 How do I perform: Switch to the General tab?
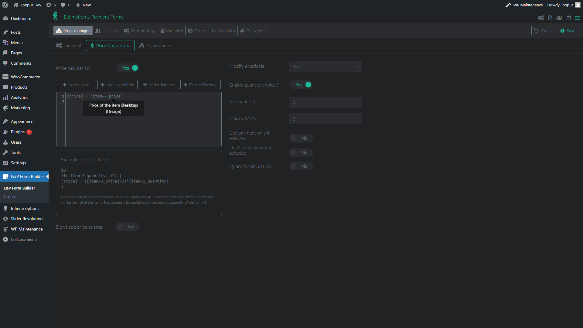[x=72, y=45]
